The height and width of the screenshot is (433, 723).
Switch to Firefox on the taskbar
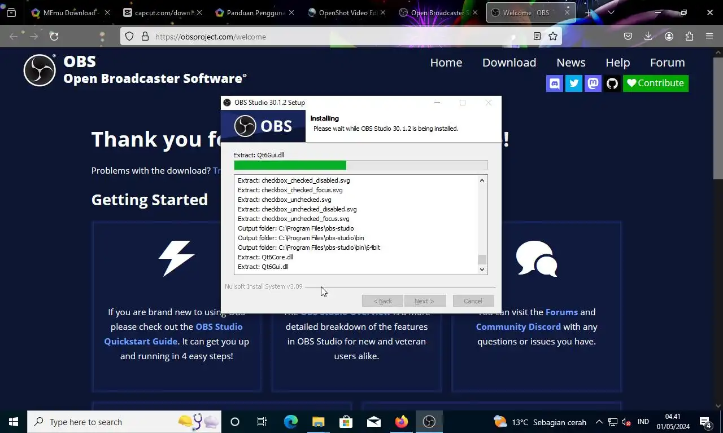click(x=402, y=422)
